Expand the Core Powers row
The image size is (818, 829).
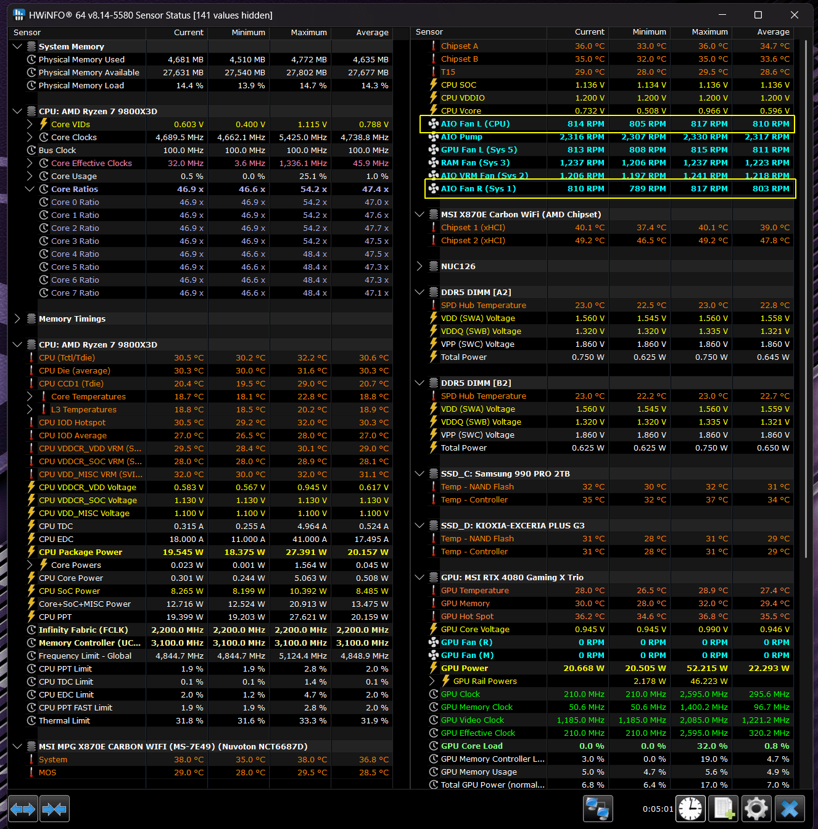[30, 565]
